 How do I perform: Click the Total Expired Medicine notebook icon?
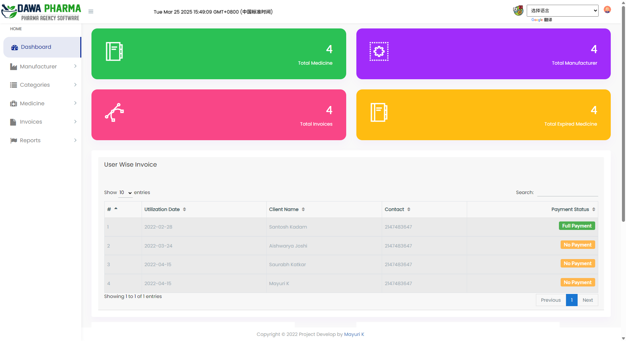point(379,112)
